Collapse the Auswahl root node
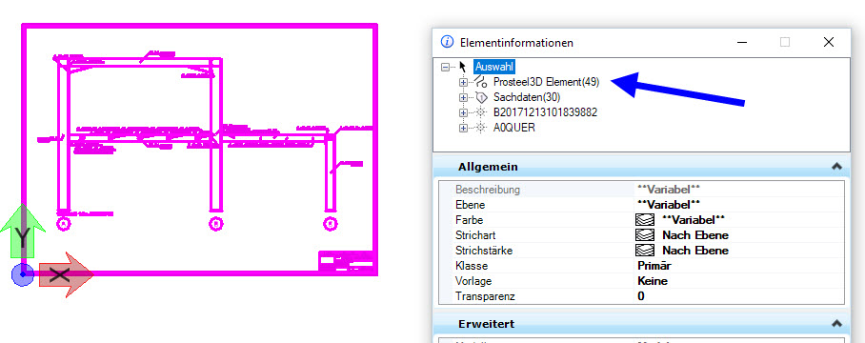The width and height of the screenshot is (865, 343). [x=445, y=67]
